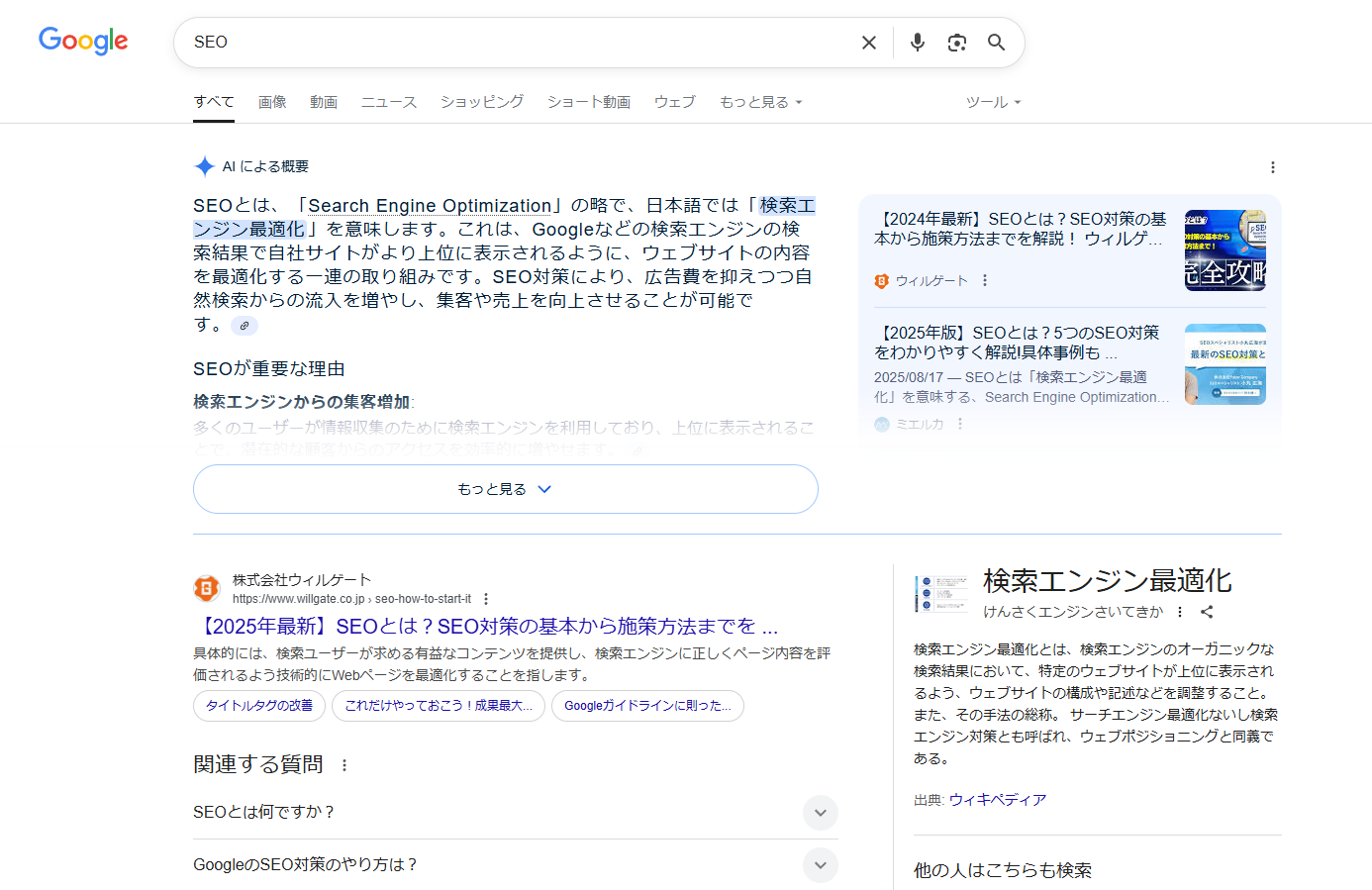Switch to the ショート動画 tab
This screenshot has height=890, width=1372.
589,102
